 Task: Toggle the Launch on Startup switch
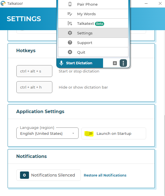(89, 133)
